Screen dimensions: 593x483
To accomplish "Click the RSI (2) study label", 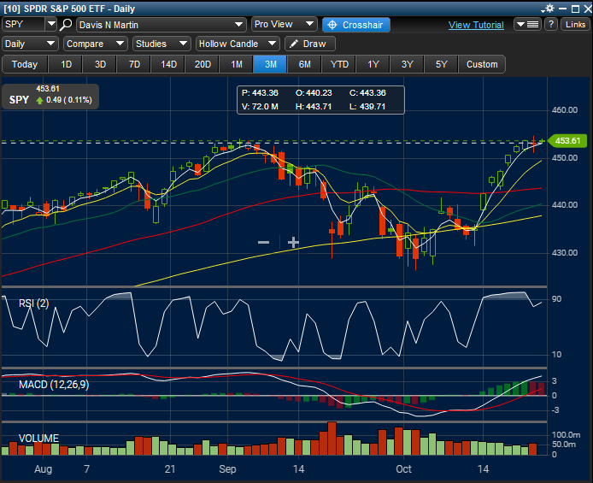I will [x=33, y=303].
